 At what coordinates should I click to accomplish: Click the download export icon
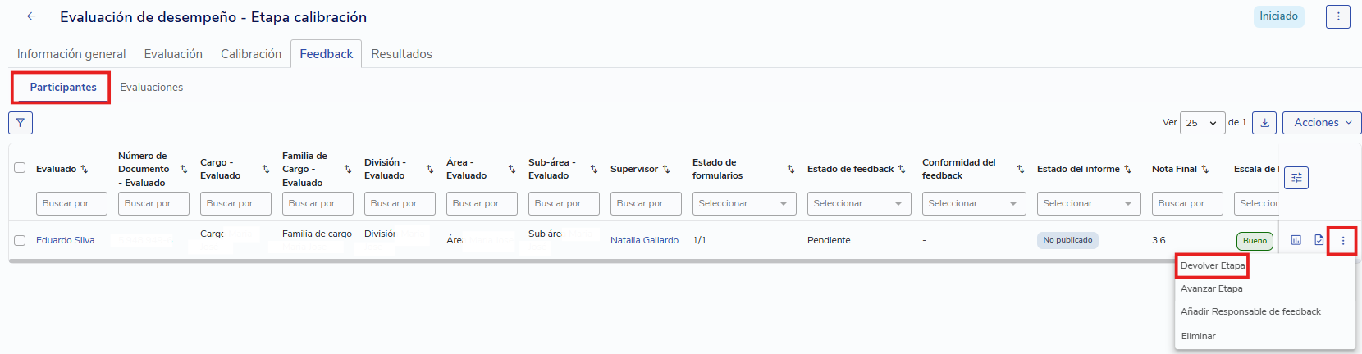tap(1265, 123)
